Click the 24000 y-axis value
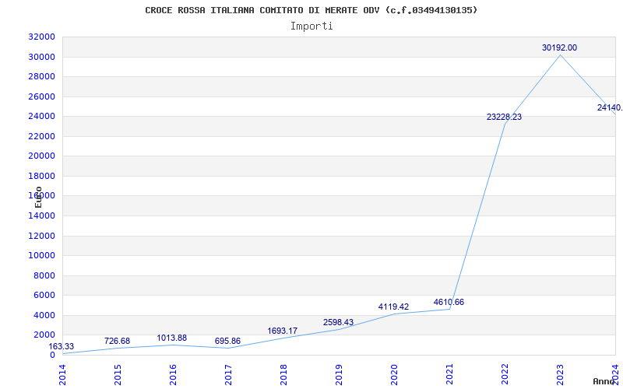Image resolution: width=623 pixels, height=389 pixels. (41, 116)
